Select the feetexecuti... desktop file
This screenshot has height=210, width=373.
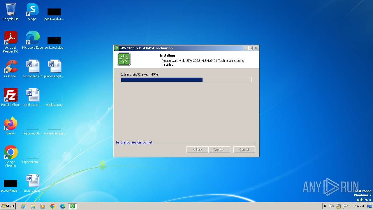click(x=32, y=129)
